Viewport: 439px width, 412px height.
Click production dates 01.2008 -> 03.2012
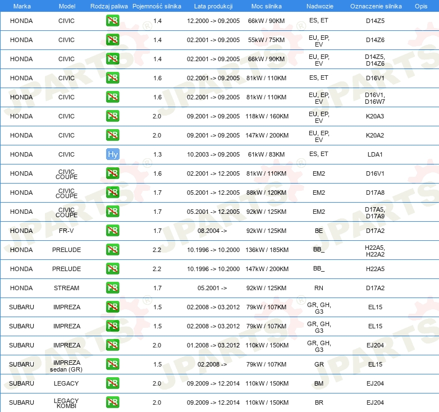coord(213,345)
